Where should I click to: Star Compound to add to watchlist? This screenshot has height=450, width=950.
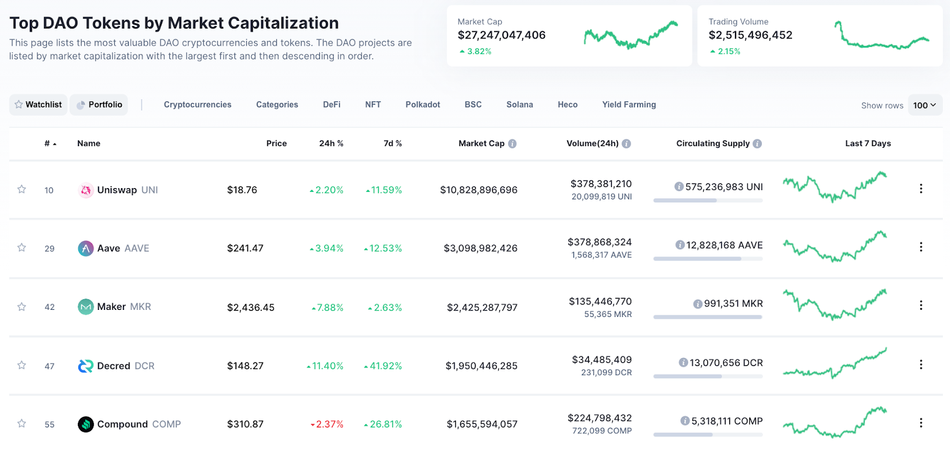[21, 423]
